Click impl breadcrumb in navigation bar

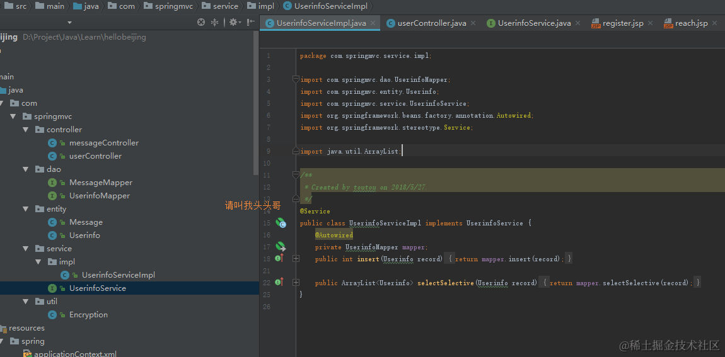(261, 6)
